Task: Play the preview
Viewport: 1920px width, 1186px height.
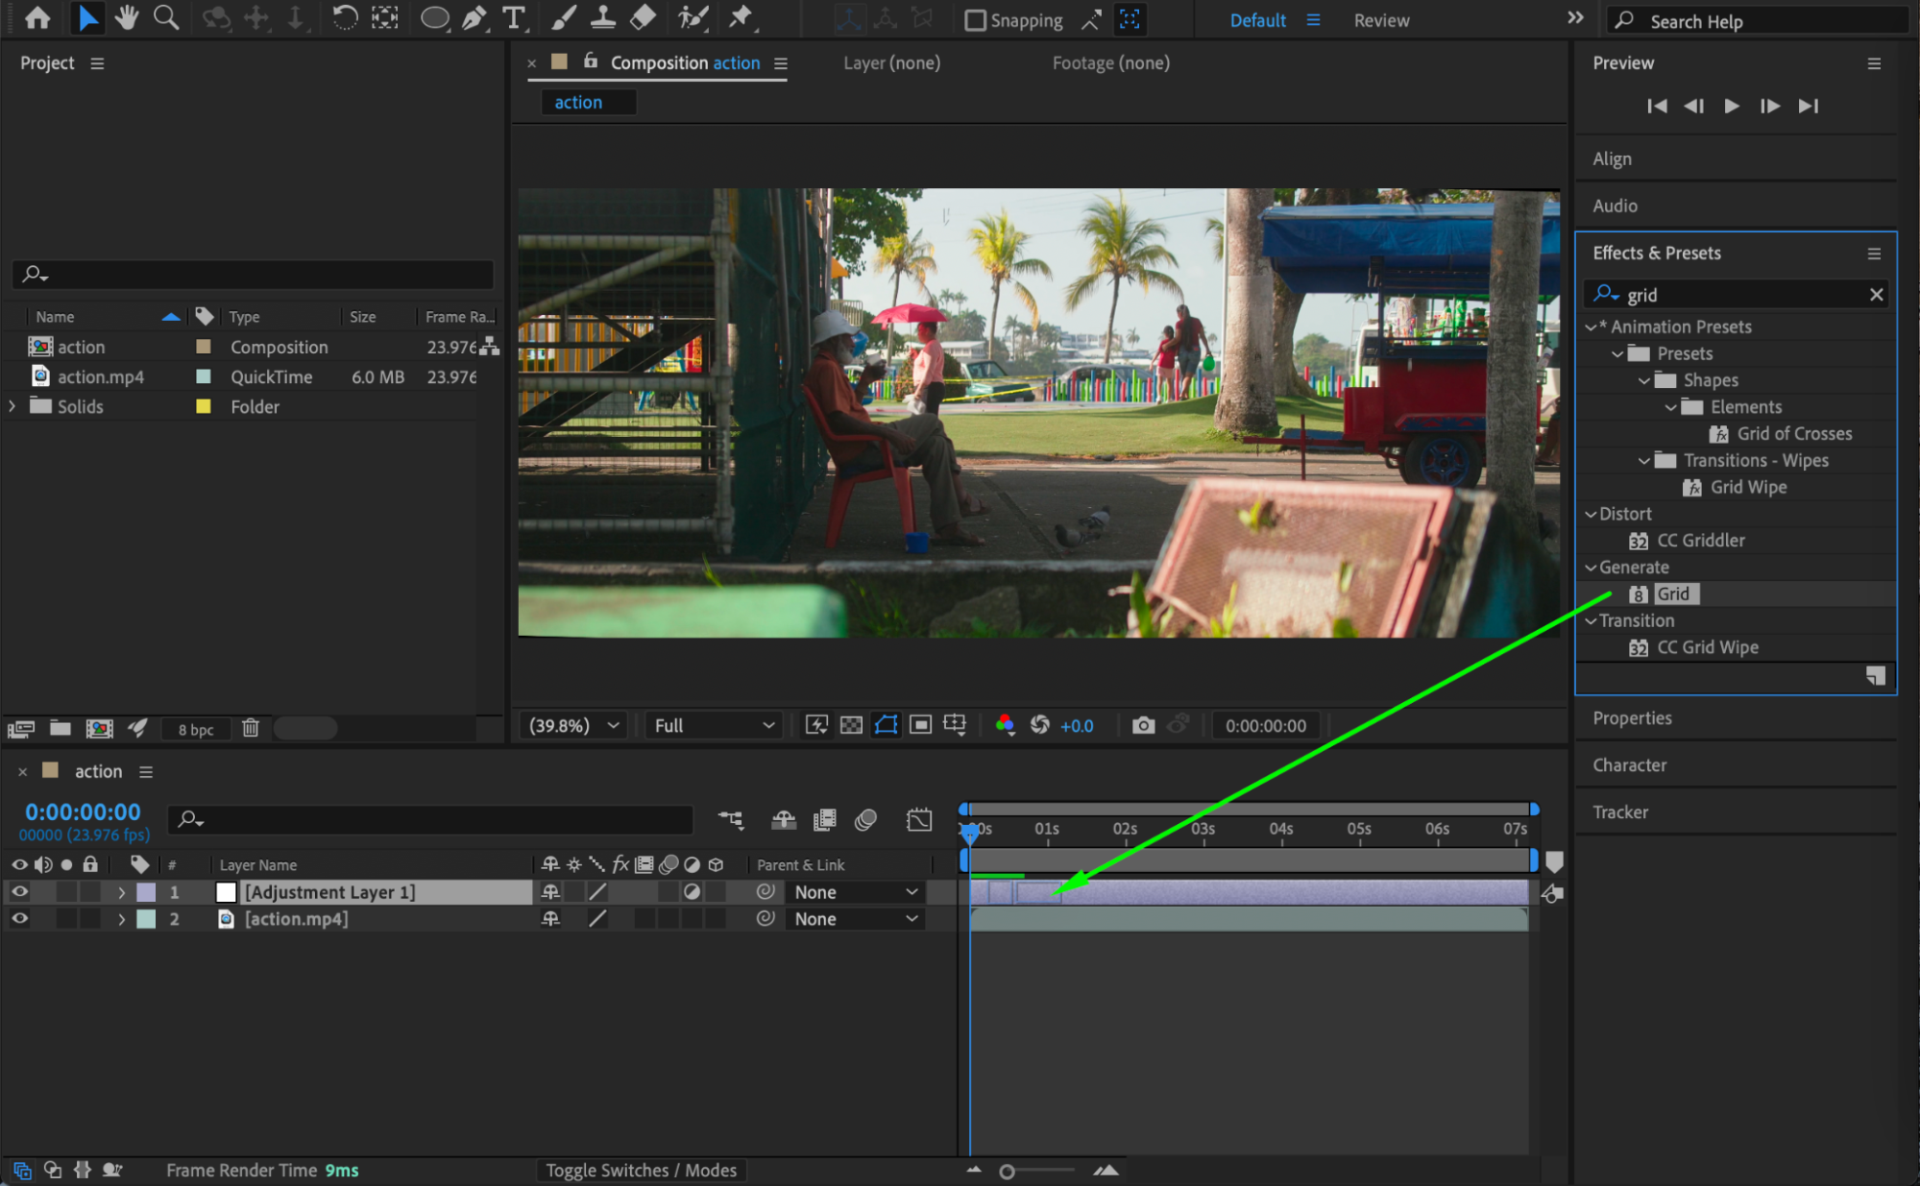Action: tap(1731, 106)
